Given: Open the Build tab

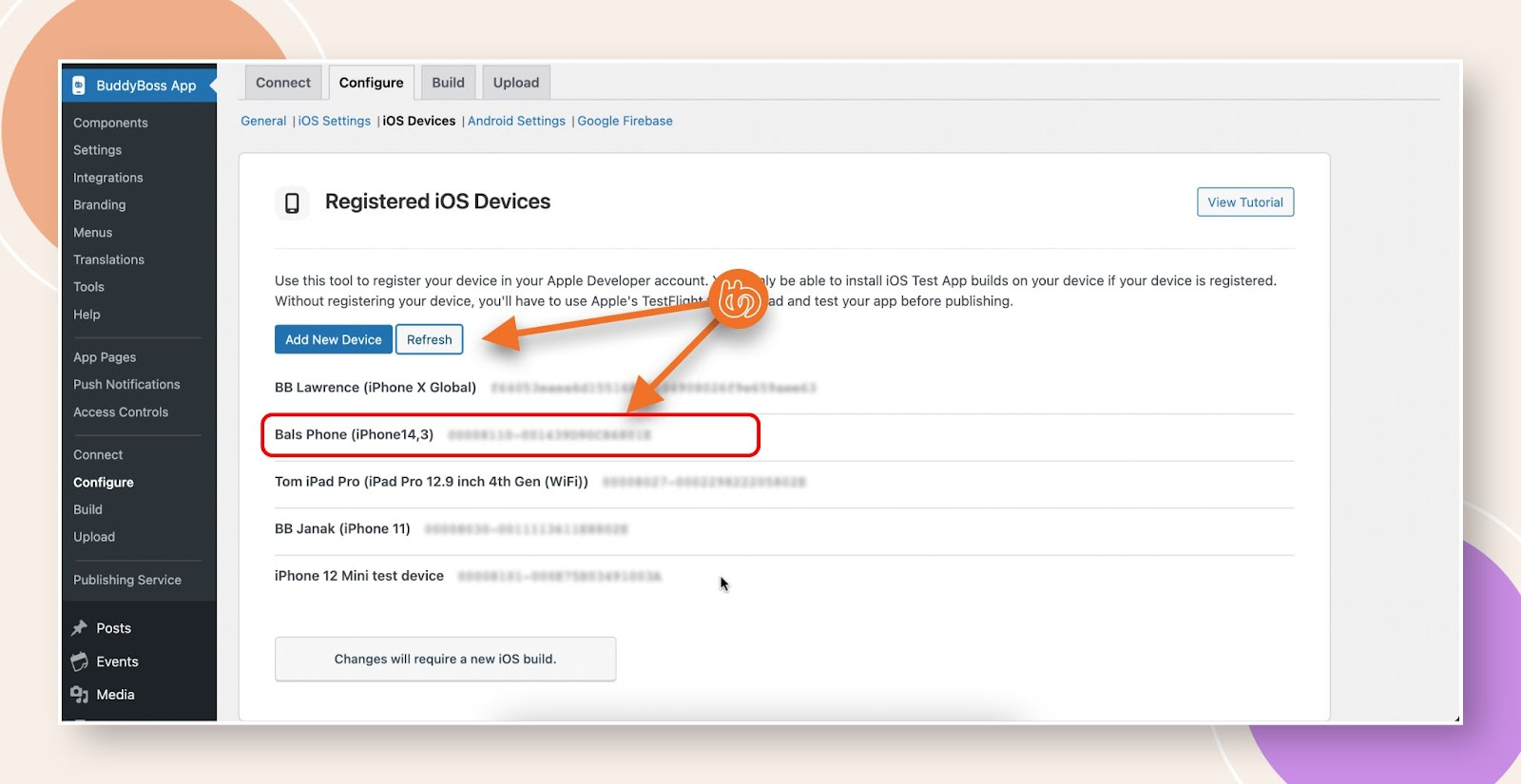Looking at the screenshot, I should click(x=449, y=83).
